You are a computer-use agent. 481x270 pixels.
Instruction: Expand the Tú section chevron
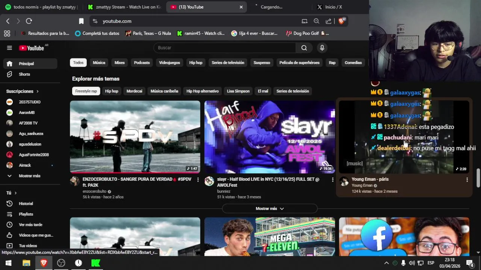[15, 193]
